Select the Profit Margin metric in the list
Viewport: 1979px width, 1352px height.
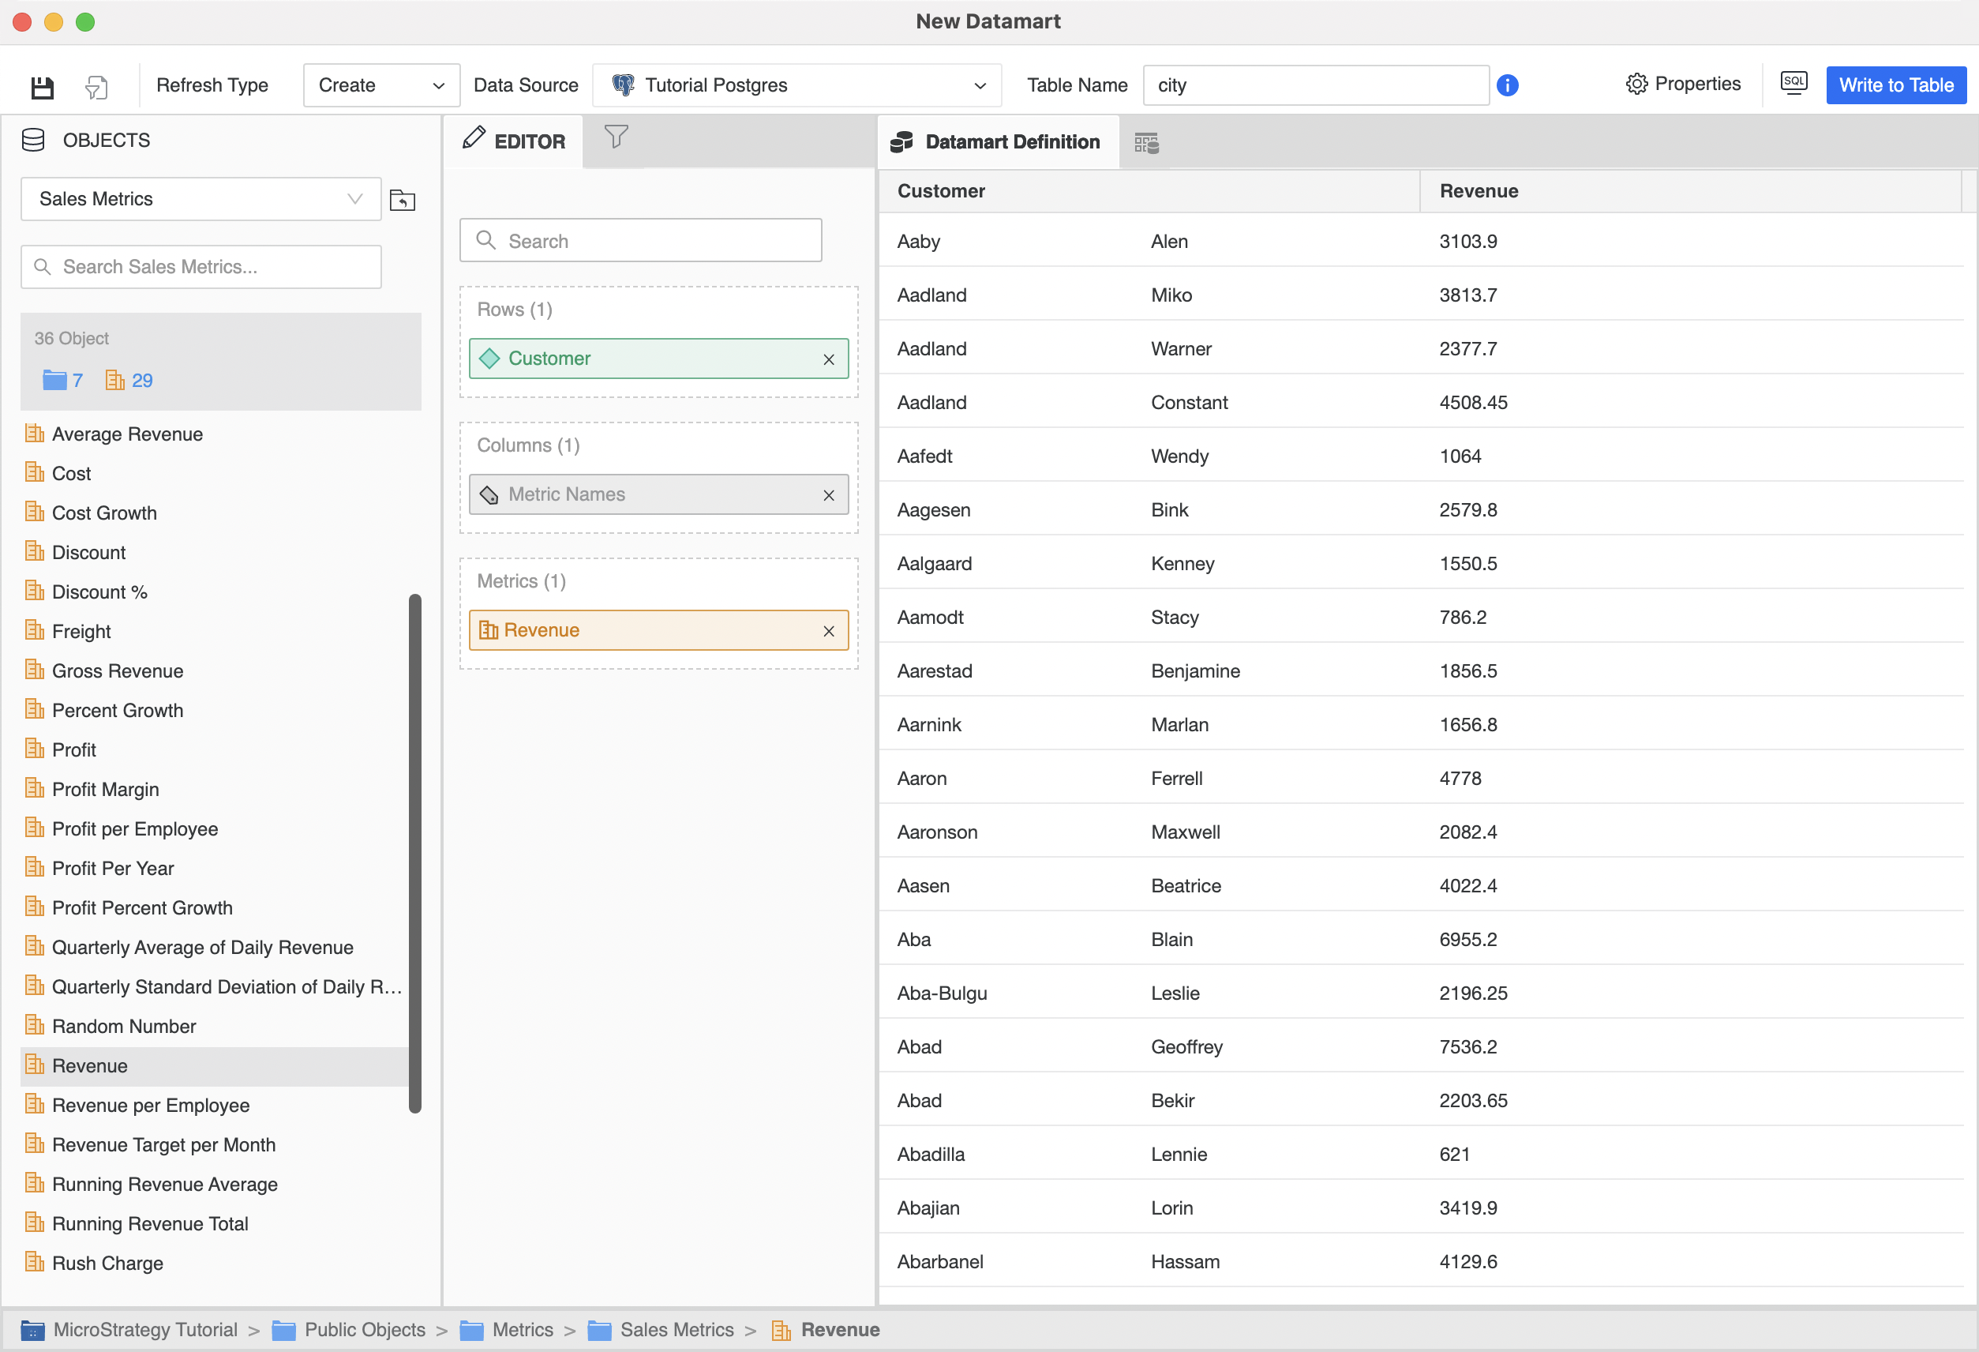(105, 789)
